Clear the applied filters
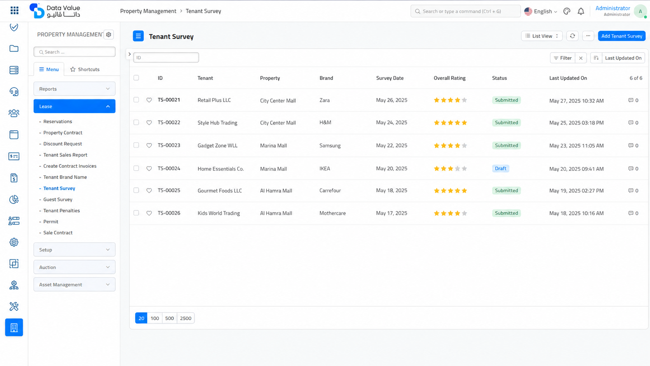The image size is (650, 366). click(581, 58)
